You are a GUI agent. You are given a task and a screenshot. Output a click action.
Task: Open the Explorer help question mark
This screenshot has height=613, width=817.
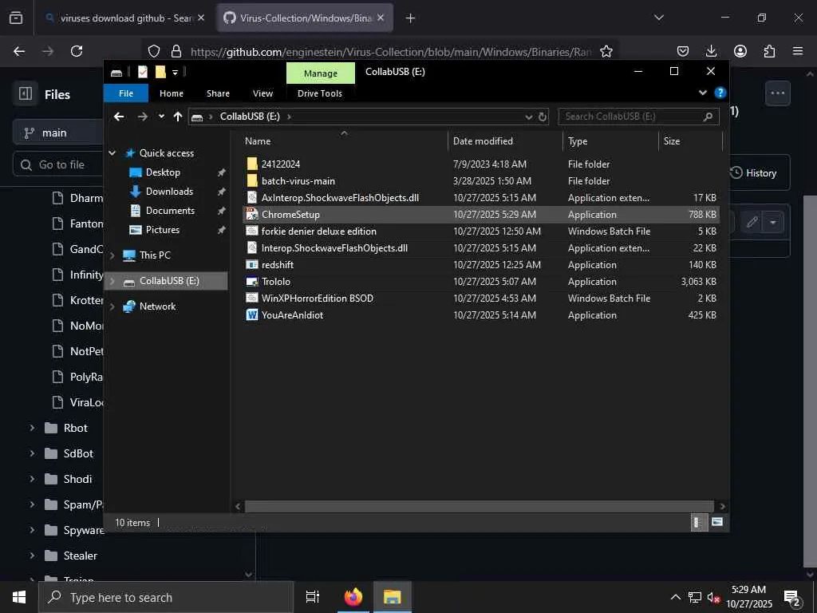click(720, 93)
